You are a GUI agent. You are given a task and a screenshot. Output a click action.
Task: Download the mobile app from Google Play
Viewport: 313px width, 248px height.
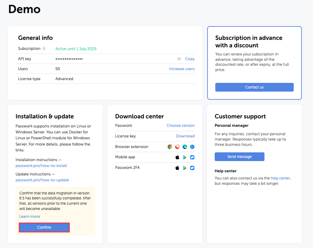[185, 157]
